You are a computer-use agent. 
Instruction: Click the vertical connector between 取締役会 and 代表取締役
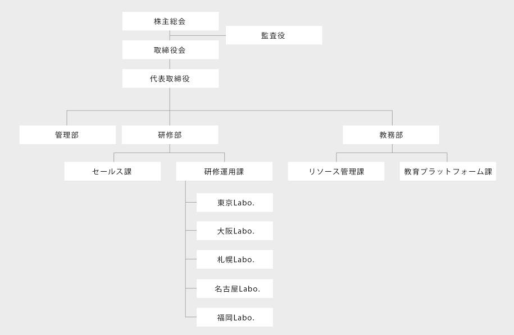[x=170, y=64]
